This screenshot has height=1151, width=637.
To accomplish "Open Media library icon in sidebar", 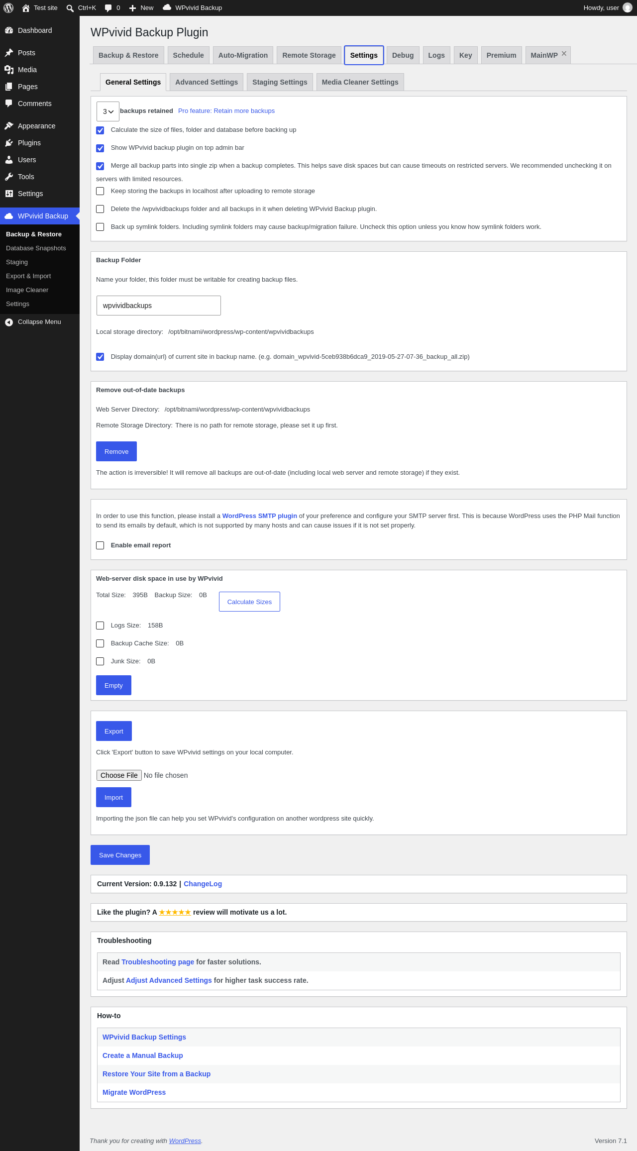I will coord(9,70).
